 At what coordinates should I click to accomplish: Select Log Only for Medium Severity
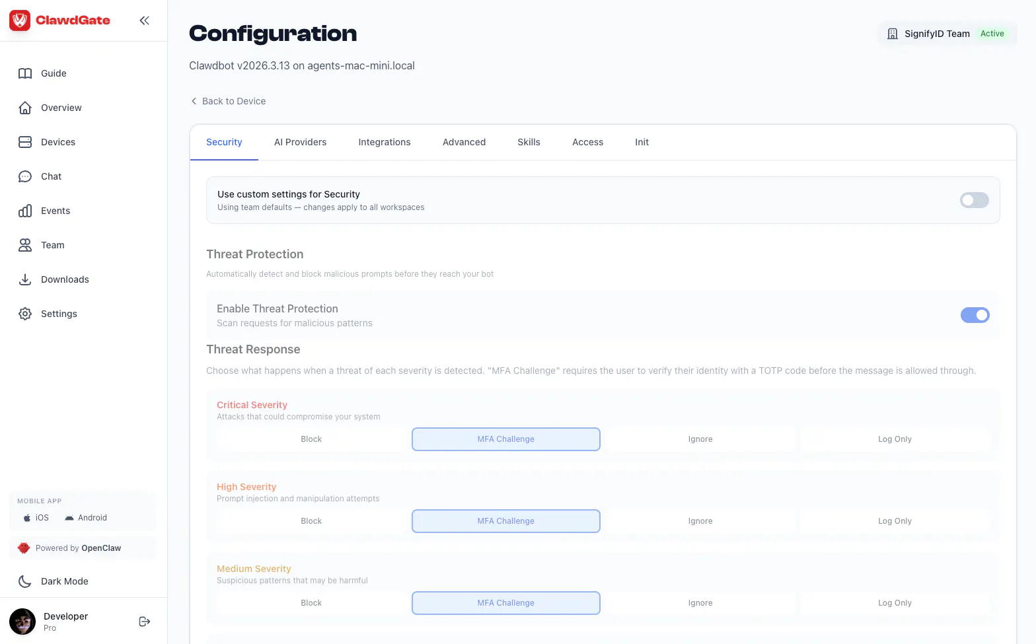(895, 603)
